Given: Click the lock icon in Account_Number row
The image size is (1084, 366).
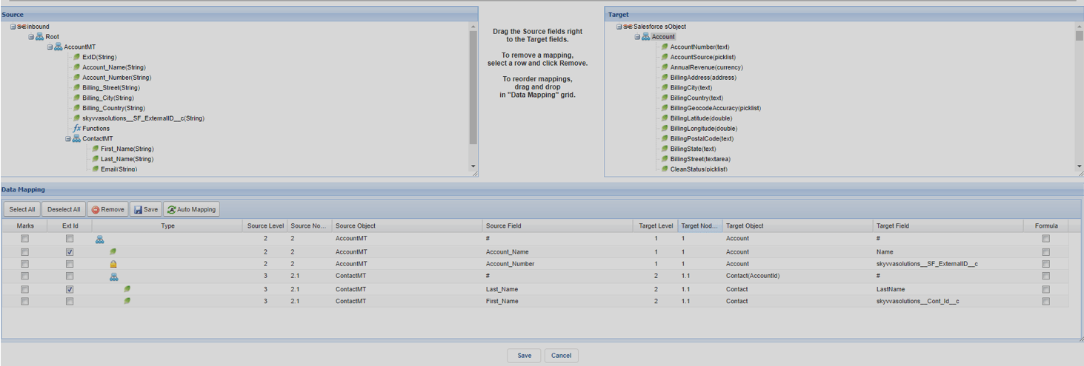Looking at the screenshot, I should coord(113,264).
